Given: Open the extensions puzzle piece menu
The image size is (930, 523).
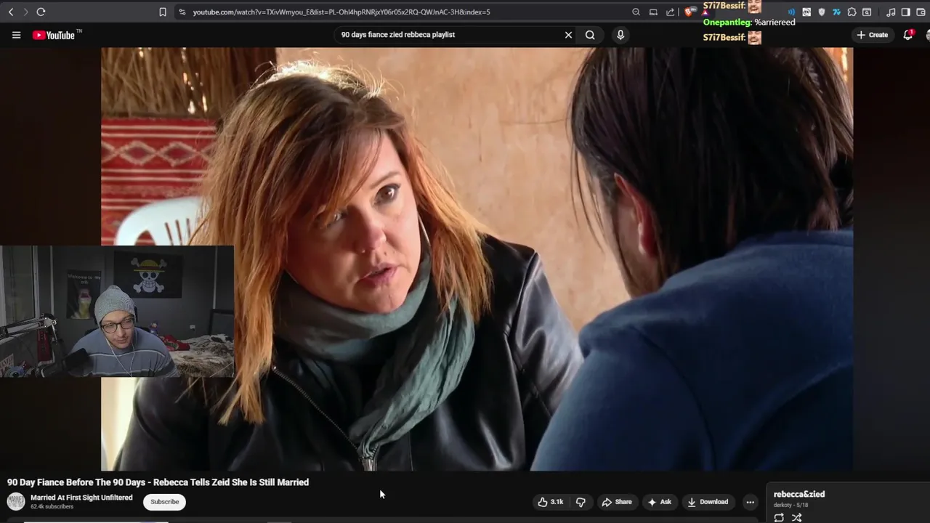Looking at the screenshot, I should [852, 12].
